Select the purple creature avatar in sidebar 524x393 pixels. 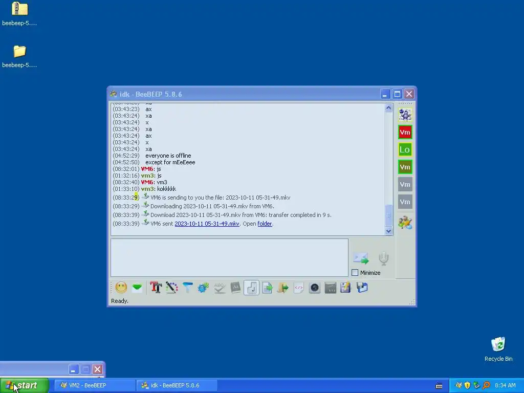pos(405,115)
